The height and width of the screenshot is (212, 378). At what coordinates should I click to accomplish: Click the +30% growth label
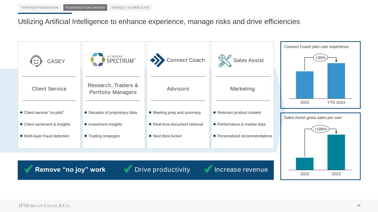tap(320, 57)
